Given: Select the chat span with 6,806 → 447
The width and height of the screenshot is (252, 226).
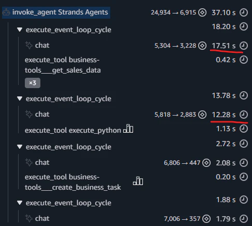Looking at the screenshot, I should pyautogui.click(x=42, y=163).
